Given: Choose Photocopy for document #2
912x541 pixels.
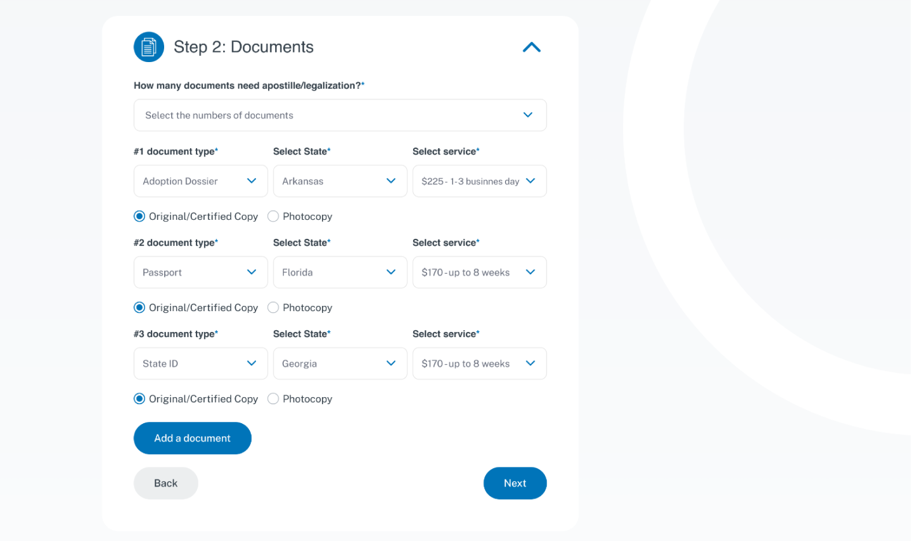Looking at the screenshot, I should click(273, 308).
